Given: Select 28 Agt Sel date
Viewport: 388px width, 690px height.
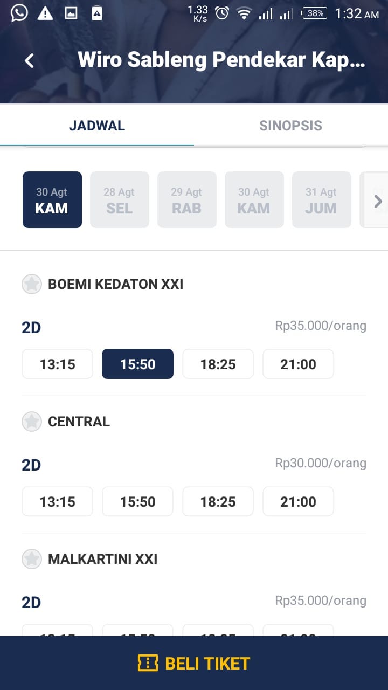Looking at the screenshot, I should pos(119,200).
